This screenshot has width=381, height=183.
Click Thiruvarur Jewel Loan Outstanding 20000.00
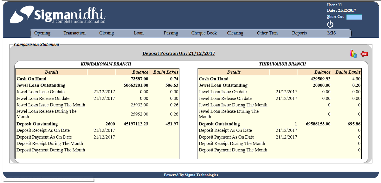322,85
